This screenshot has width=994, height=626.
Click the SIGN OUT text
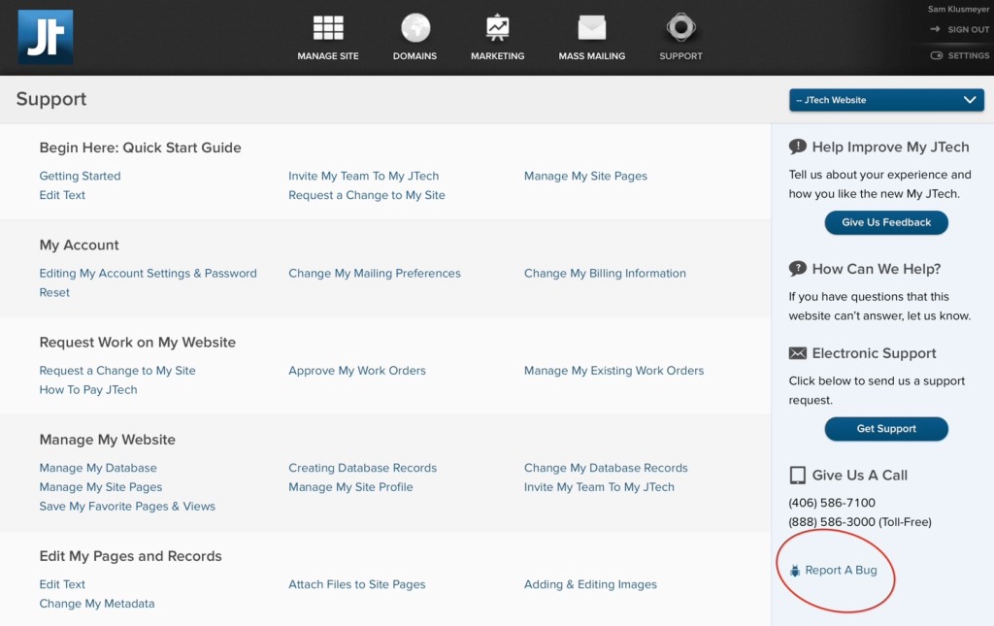point(968,29)
